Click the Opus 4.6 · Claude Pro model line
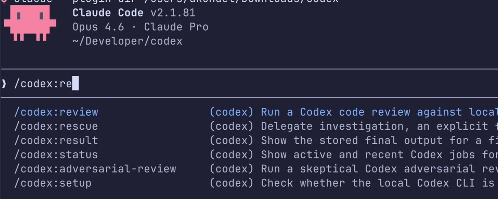 coord(140,27)
